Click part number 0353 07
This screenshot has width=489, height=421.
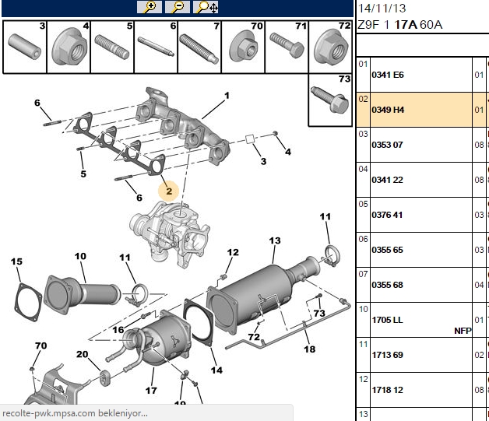pos(387,145)
